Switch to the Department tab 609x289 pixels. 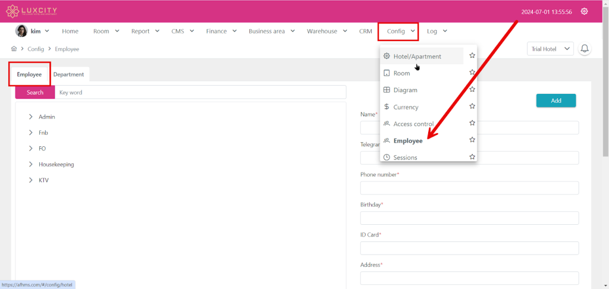68,75
